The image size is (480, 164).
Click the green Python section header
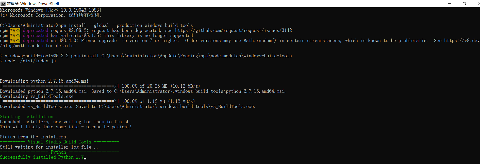(58, 152)
